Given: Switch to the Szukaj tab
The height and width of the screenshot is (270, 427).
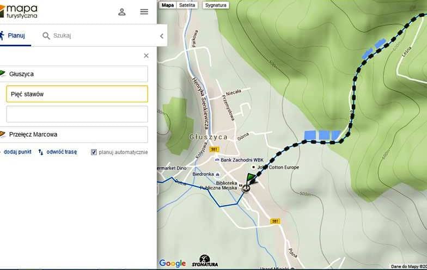Looking at the screenshot, I should click(57, 36).
